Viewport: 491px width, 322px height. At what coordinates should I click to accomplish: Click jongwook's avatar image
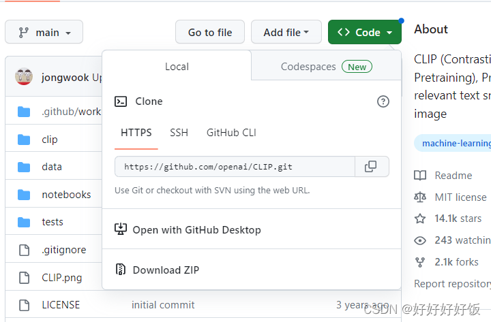pyautogui.click(x=24, y=76)
